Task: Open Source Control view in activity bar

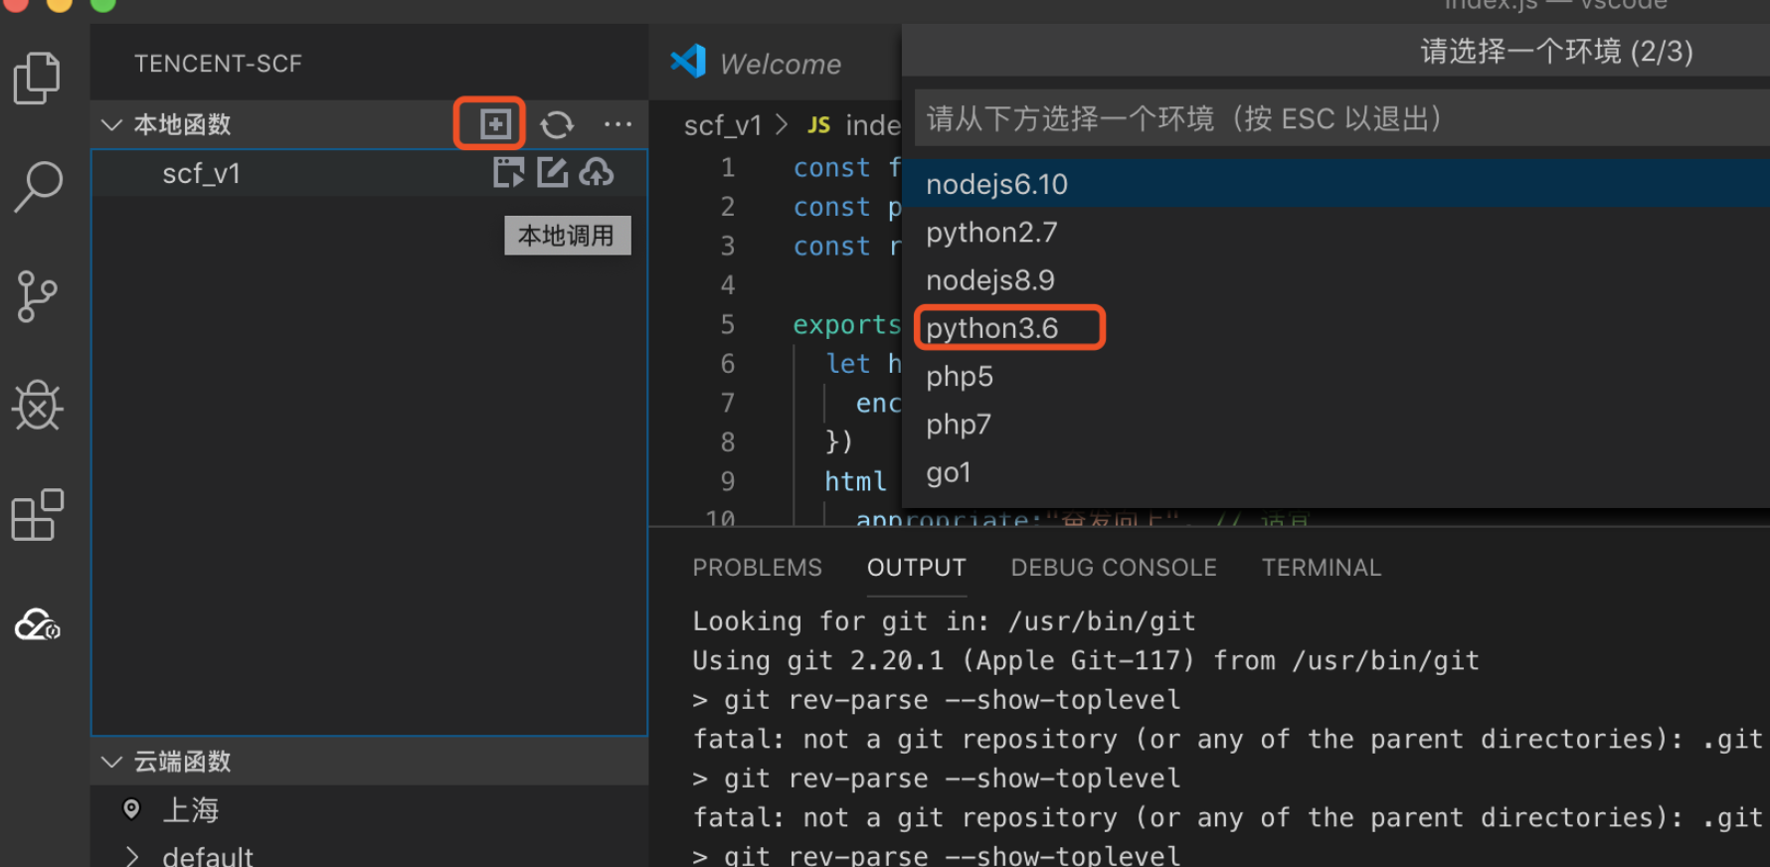Action: pyautogui.click(x=37, y=296)
